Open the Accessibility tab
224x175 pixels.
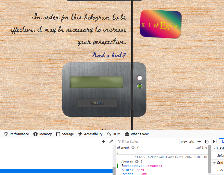(90, 134)
